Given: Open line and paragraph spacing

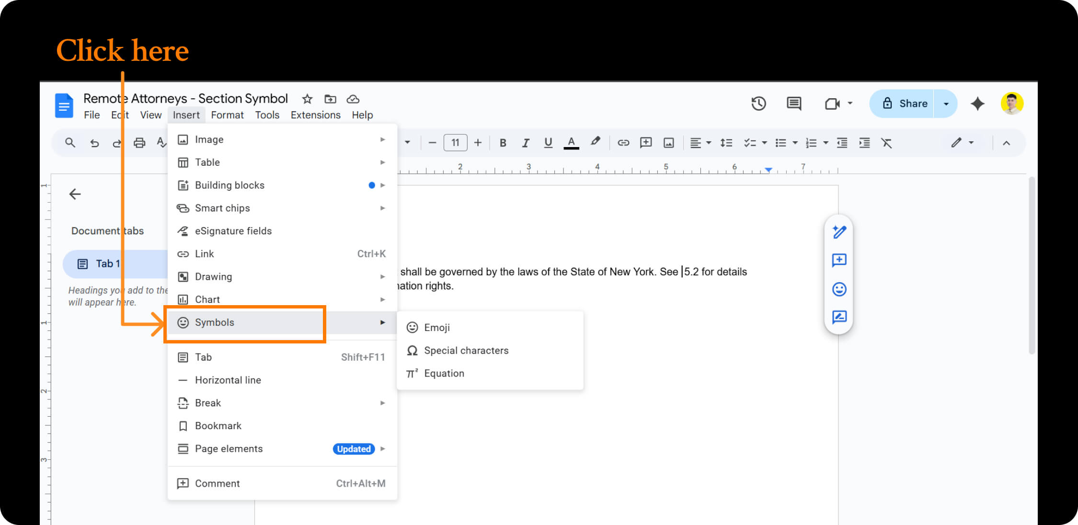Looking at the screenshot, I should pos(726,143).
